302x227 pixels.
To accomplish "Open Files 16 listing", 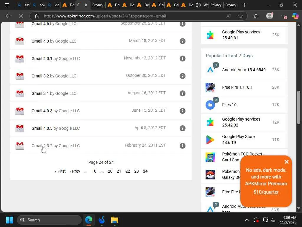I will [x=229, y=105].
